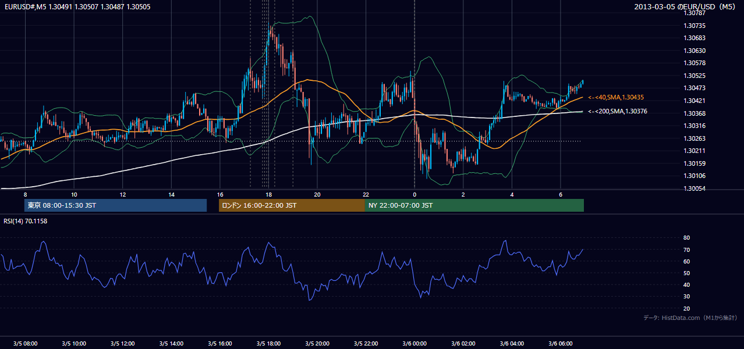Click price level 1.30316 on the axis
This screenshot has height=349, width=744.
coord(696,126)
